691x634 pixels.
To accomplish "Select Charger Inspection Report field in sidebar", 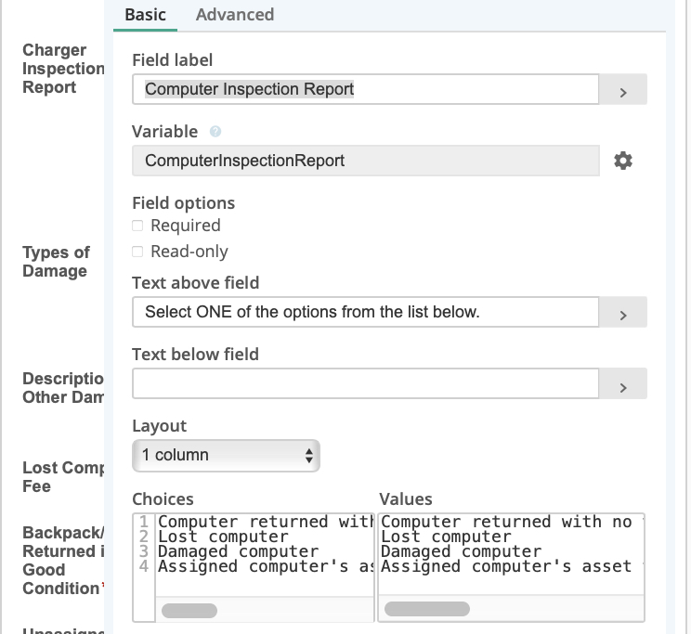I will 62,69.
